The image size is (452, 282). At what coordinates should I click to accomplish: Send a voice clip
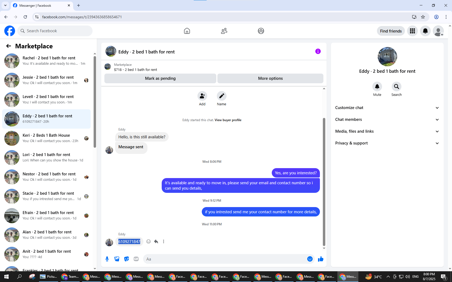pos(107,259)
